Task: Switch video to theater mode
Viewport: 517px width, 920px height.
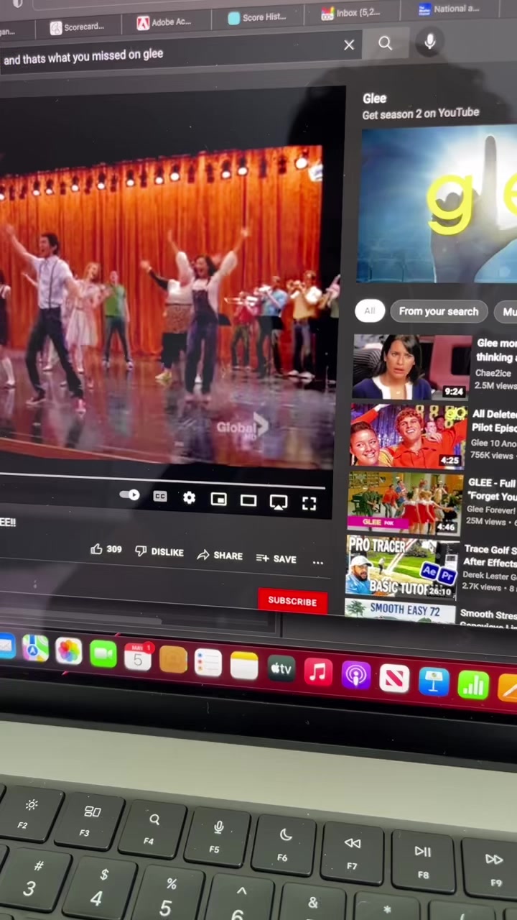Action: tap(248, 500)
